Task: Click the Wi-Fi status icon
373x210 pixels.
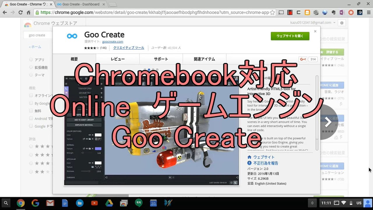Action: [x=344, y=203]
